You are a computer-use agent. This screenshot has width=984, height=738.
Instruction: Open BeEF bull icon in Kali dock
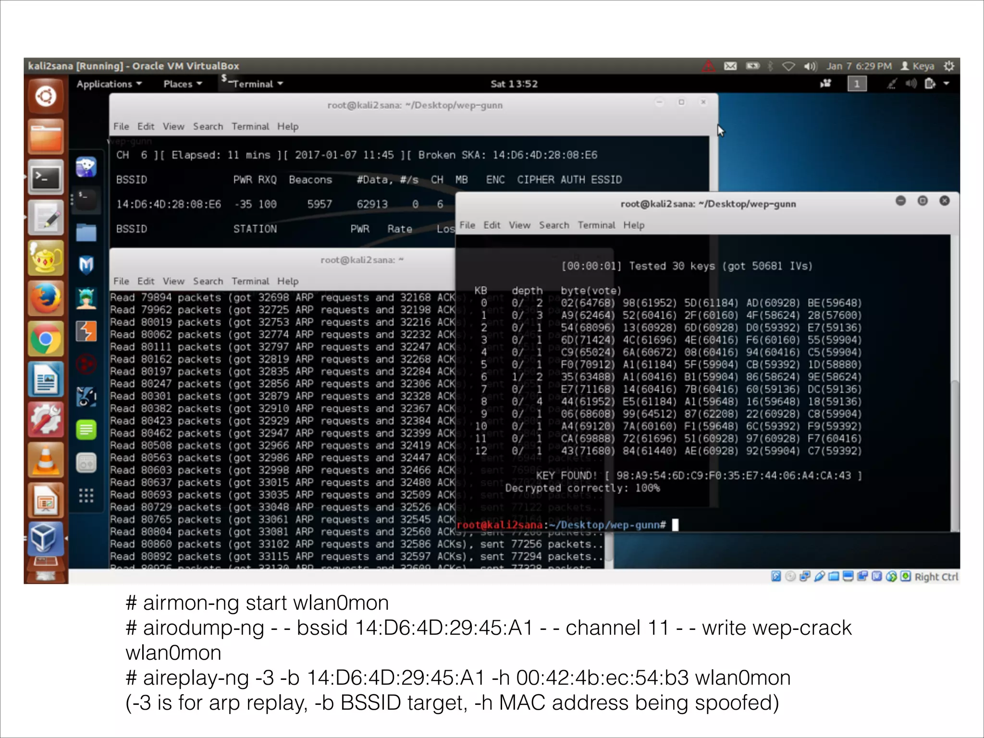tap(86, 397)
